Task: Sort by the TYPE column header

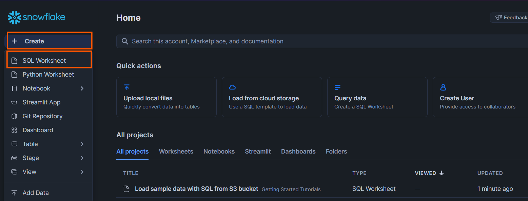Action: coord(359,173)
